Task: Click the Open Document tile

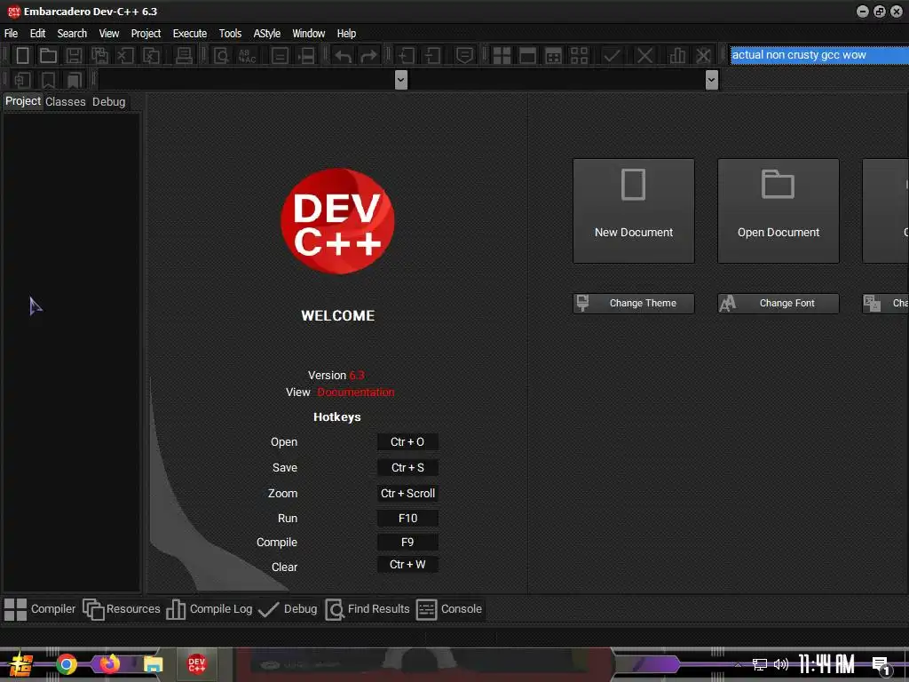Action: point(778,210)
